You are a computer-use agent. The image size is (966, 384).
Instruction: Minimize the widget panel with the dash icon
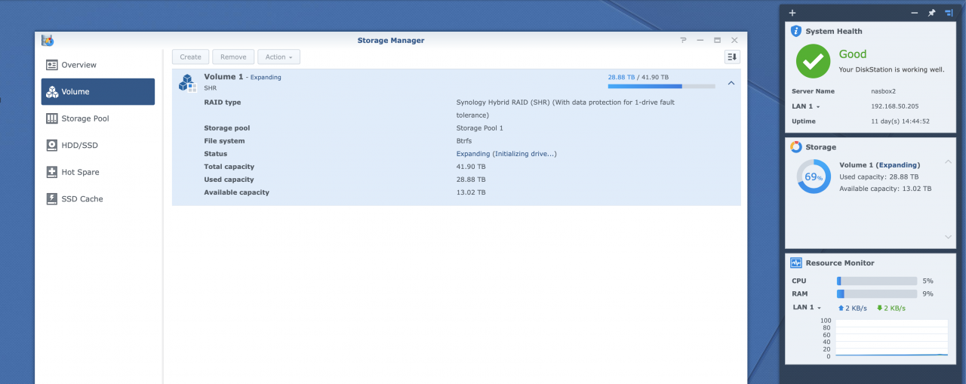[915, 13]
